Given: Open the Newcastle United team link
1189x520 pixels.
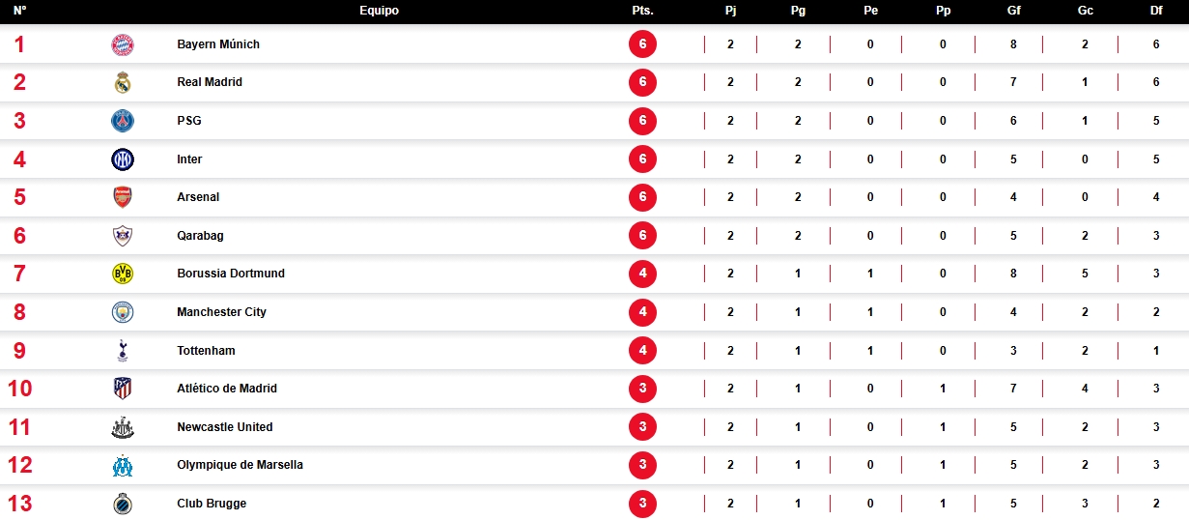Looking at the screenshot, I should [x=224, y=427].
